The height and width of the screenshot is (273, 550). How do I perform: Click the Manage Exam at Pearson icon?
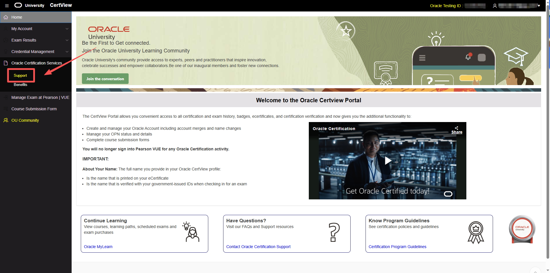click(x=6, y=97)
